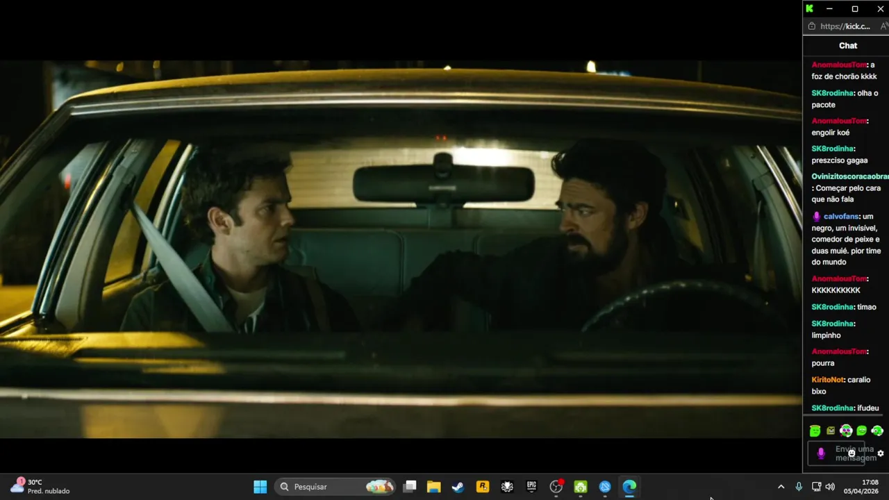View site info lock icon
Viewport: 889px width, 500px height.
pyautogui.click(x=811, y=26)
